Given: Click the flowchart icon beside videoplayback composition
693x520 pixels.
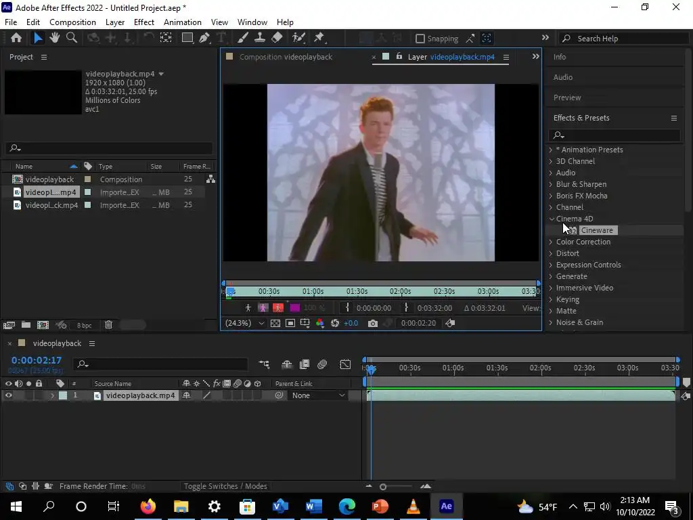Looking at the screenshot, I should tap(211, 179).
